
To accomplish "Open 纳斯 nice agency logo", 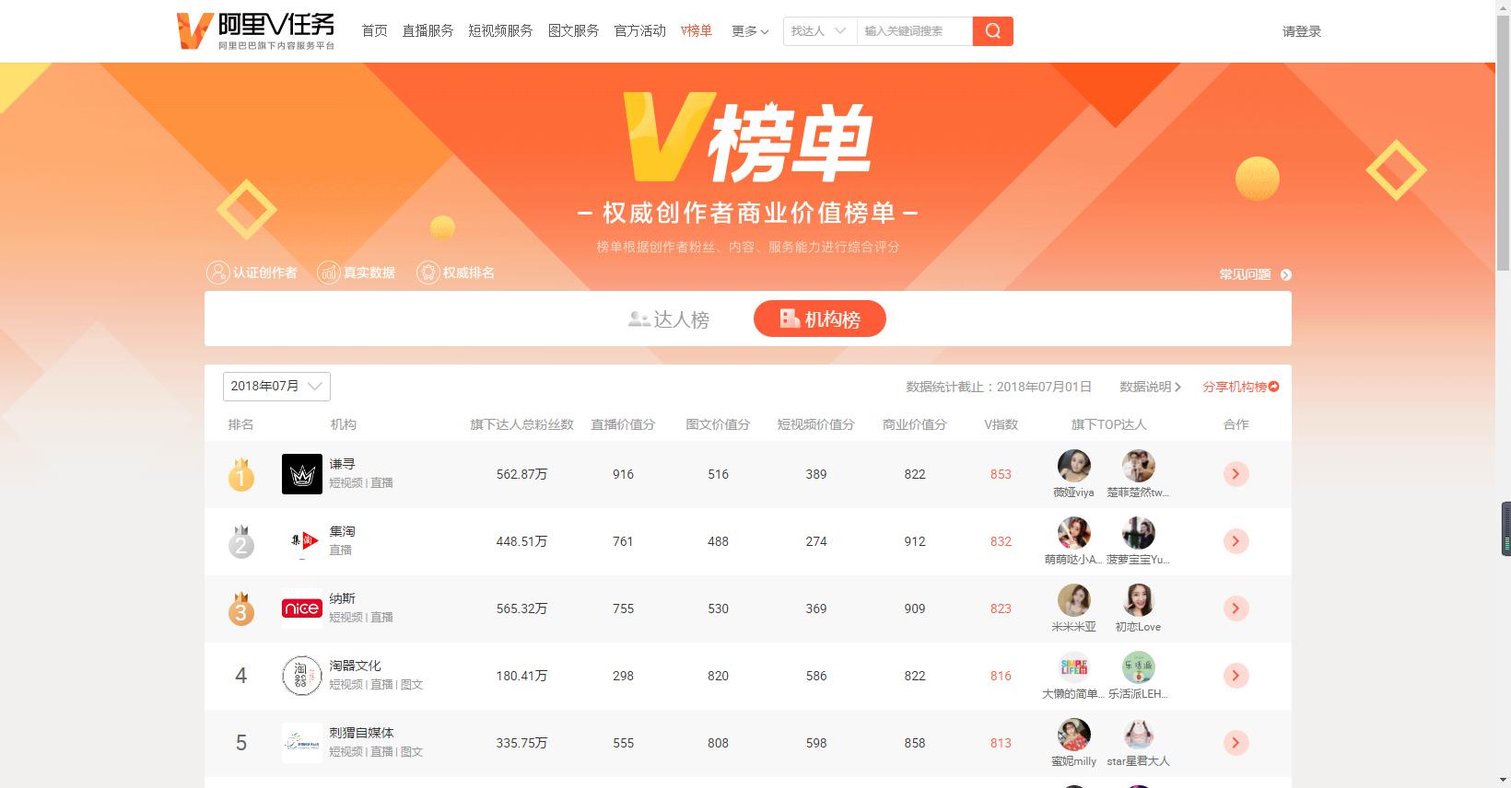I will click(301, 608).
